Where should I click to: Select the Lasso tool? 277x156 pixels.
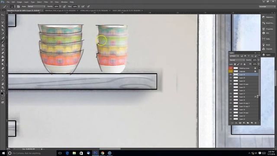click(3, 23)
